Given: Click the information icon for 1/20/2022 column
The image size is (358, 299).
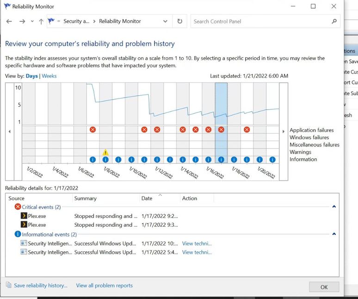Looking at the screenshot, I should pyautogui.click(x=259, y=159).
